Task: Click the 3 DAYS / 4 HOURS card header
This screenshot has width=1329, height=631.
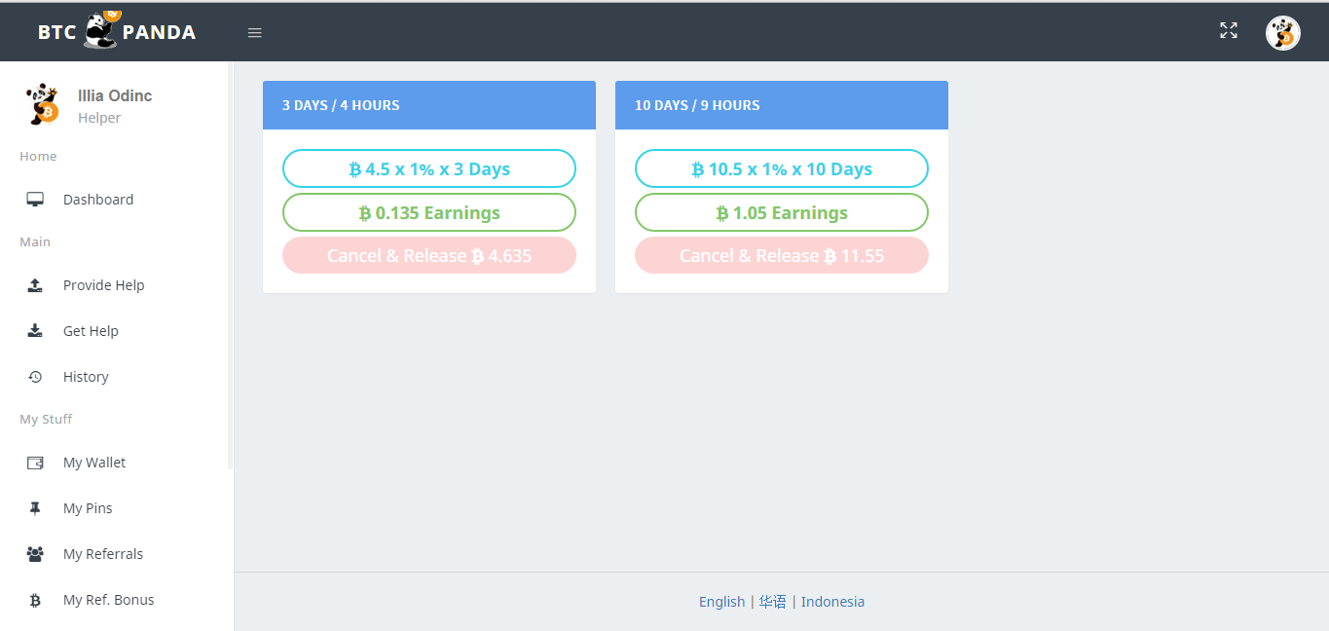Action: pos(429,105)
